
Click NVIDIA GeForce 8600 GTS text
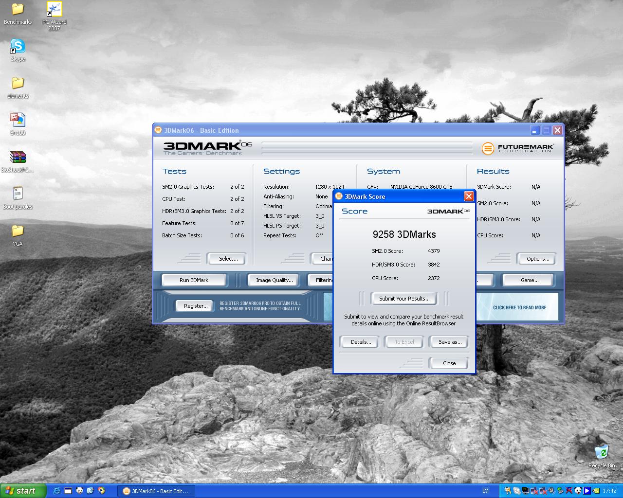coord(421,187)
